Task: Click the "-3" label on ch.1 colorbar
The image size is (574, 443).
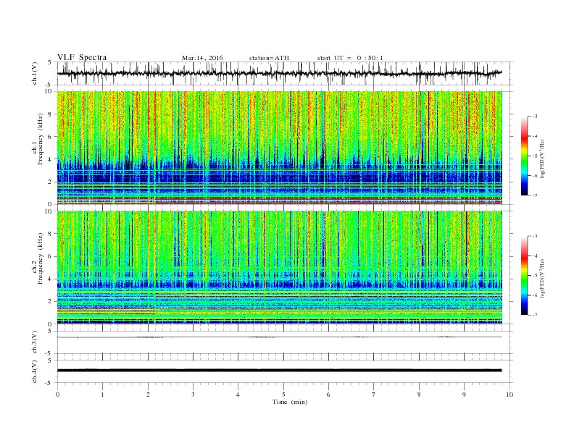Action: (535, 117)
